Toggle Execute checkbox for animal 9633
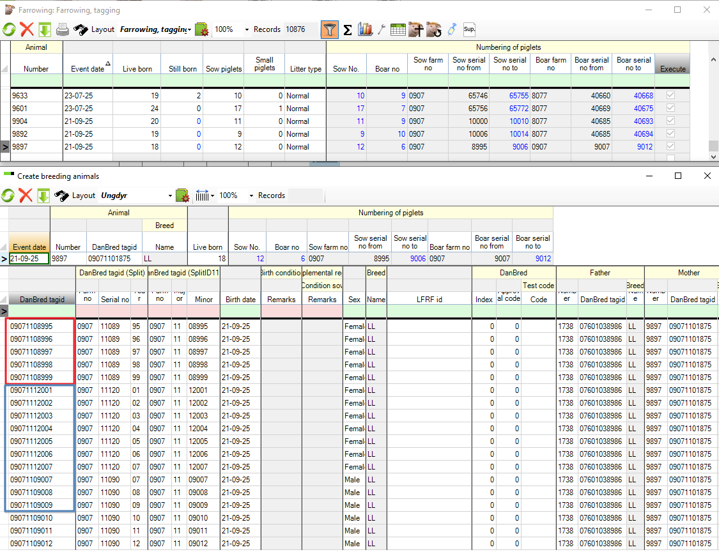This screenshot has height=559, width=719. tap(670, 95)
